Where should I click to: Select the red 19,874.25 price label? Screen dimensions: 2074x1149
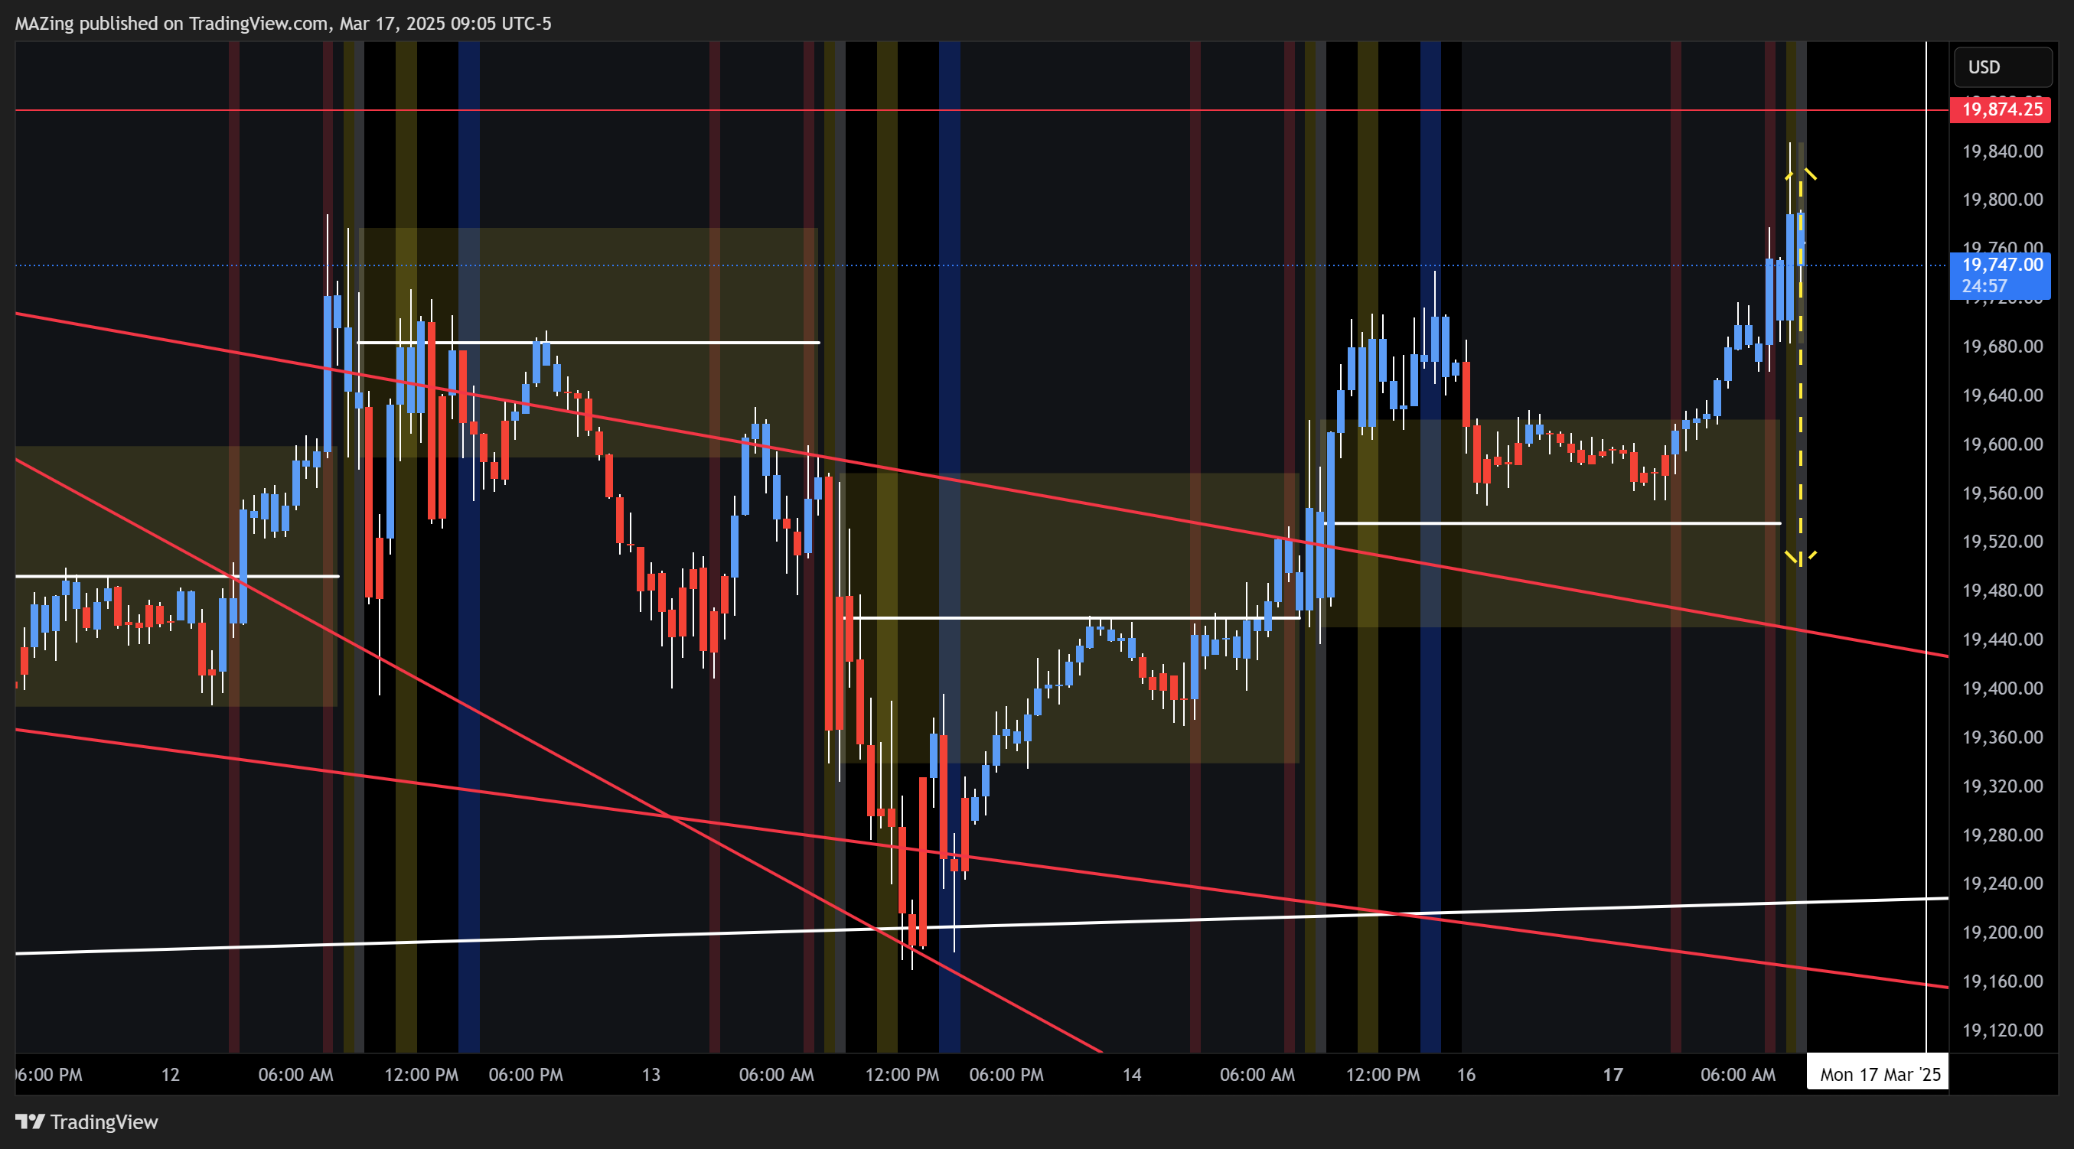point(2000,109)
